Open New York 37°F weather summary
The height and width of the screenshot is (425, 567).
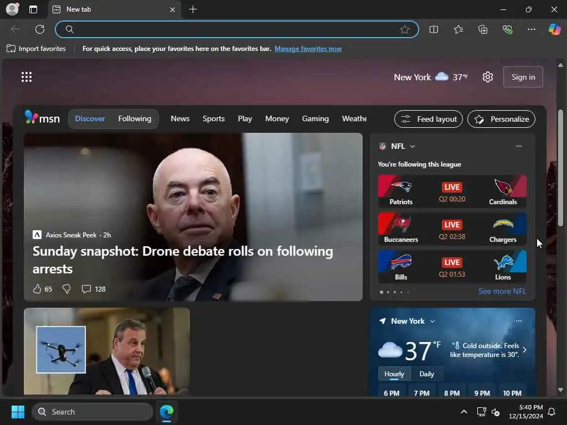pos(431,77)
